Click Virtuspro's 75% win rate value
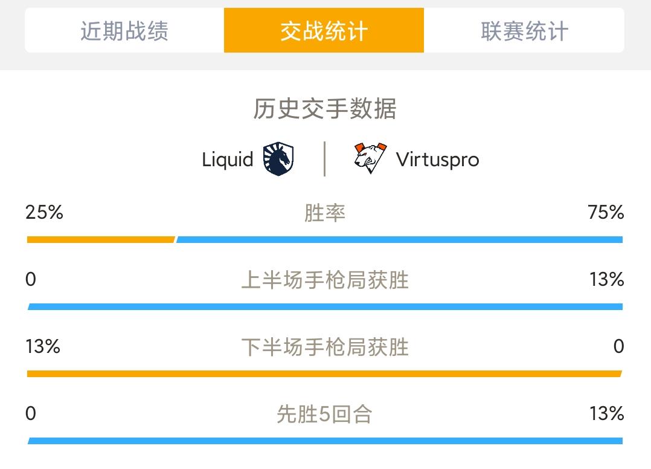The image size is (651, 469). tap(606, 212)
